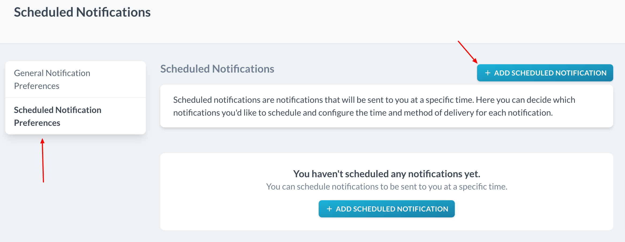
Task: Click "General Notification" text in left panel
Action: [x=52, y=73]
